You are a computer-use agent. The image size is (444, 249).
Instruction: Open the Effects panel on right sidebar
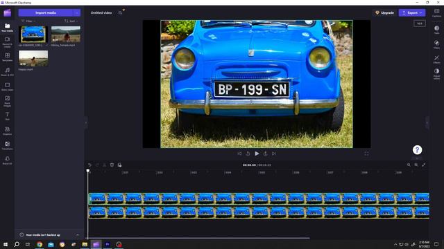tap(436, 59)
